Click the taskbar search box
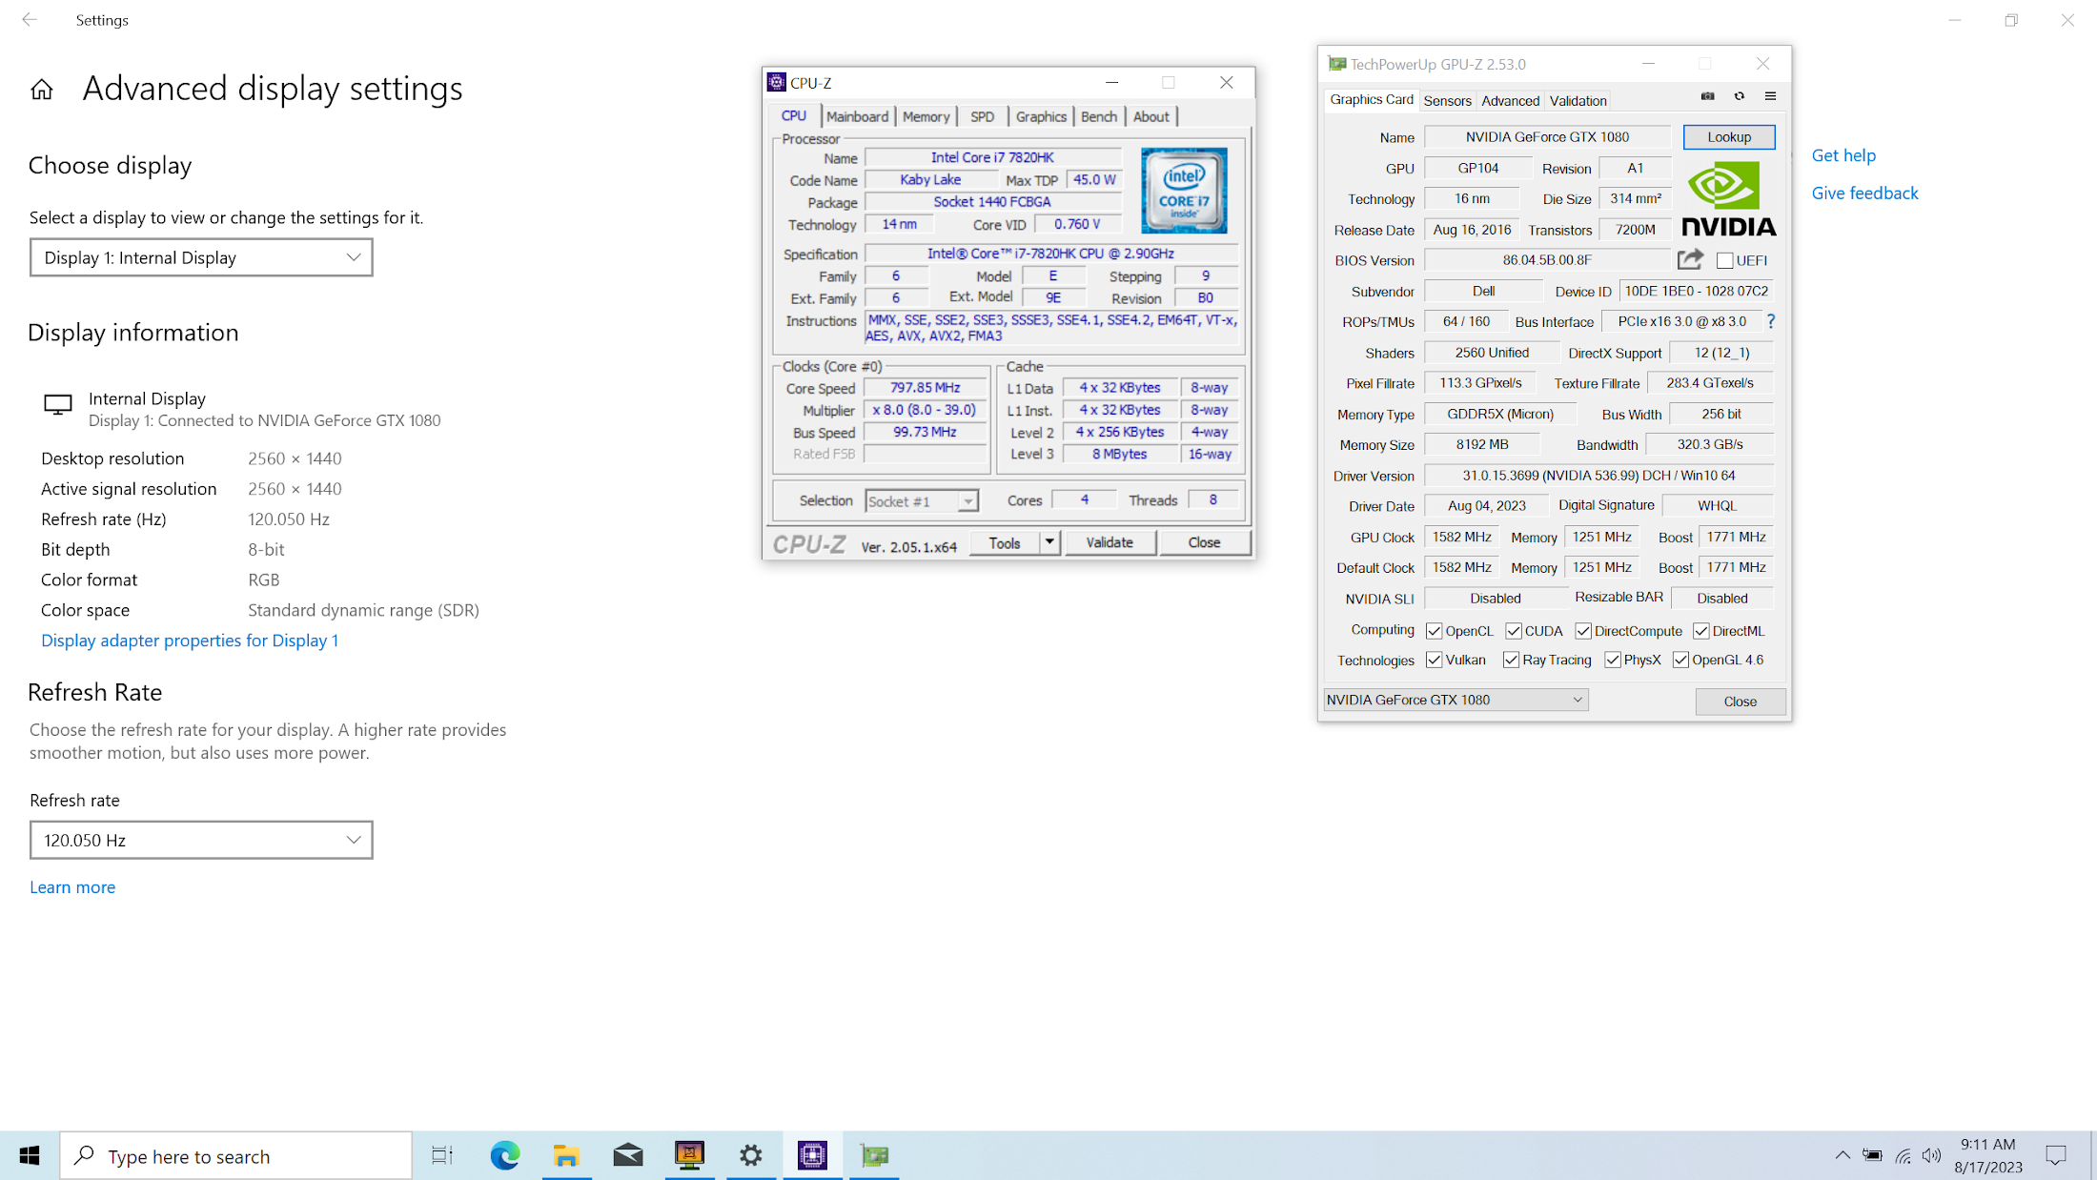The height and width of the screenshot is (1180, 2097). click(236, 1155)
